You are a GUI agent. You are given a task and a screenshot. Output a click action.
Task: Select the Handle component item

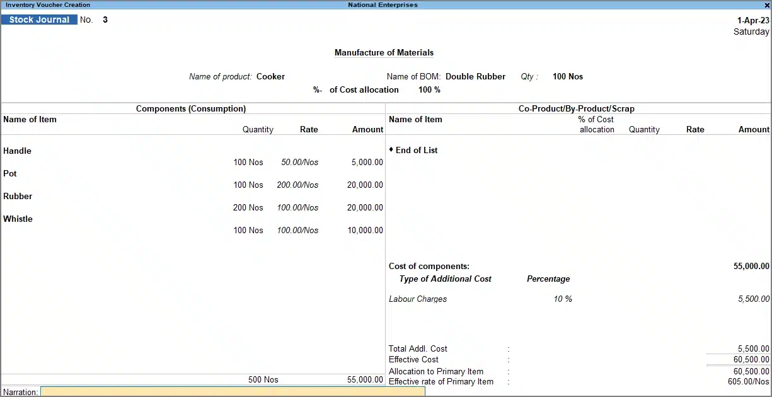(x=17, y=151)
